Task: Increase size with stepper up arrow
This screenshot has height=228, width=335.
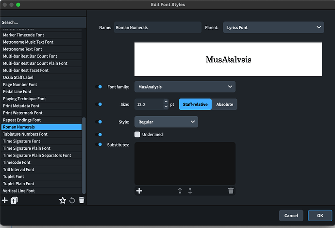Action: [x=166, y=102]
